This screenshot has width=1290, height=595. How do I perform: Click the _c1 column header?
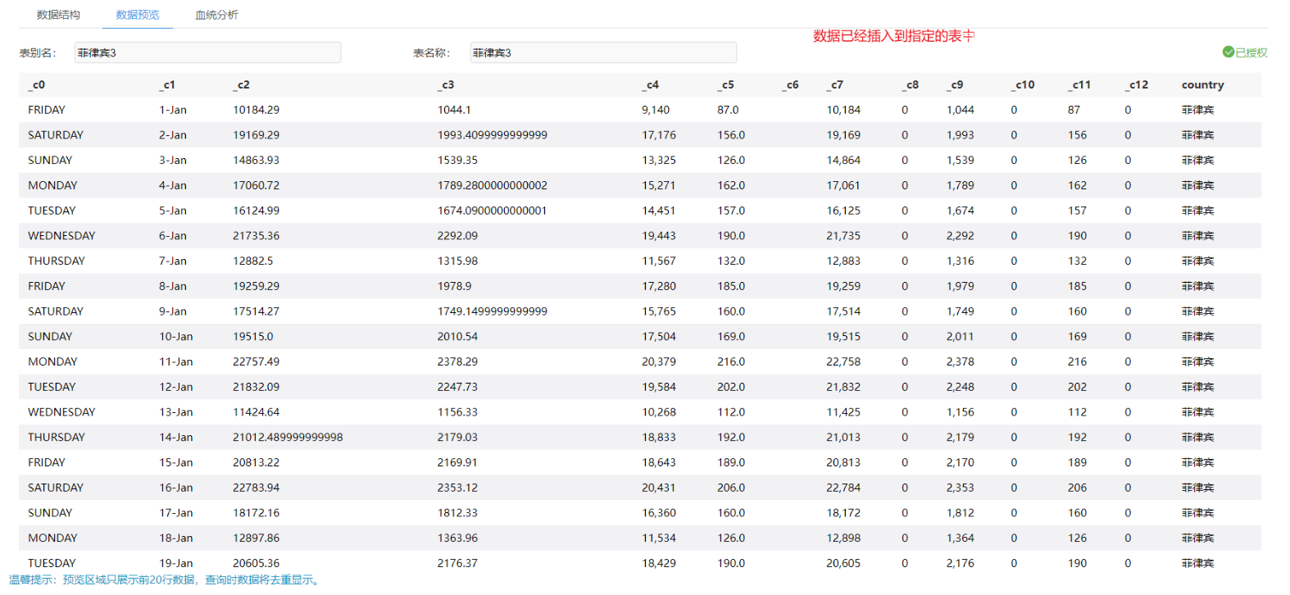click(x=167, y=84)
